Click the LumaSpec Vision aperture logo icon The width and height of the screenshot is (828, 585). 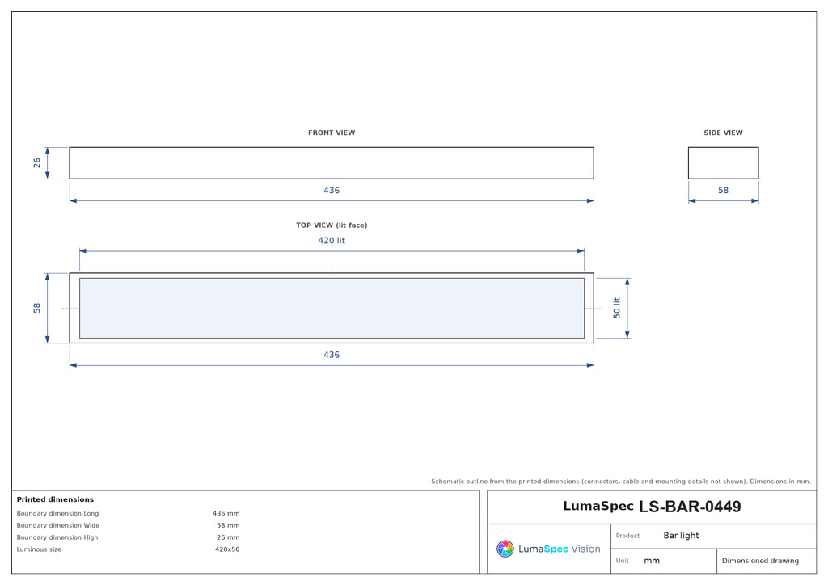pos(505,549)
